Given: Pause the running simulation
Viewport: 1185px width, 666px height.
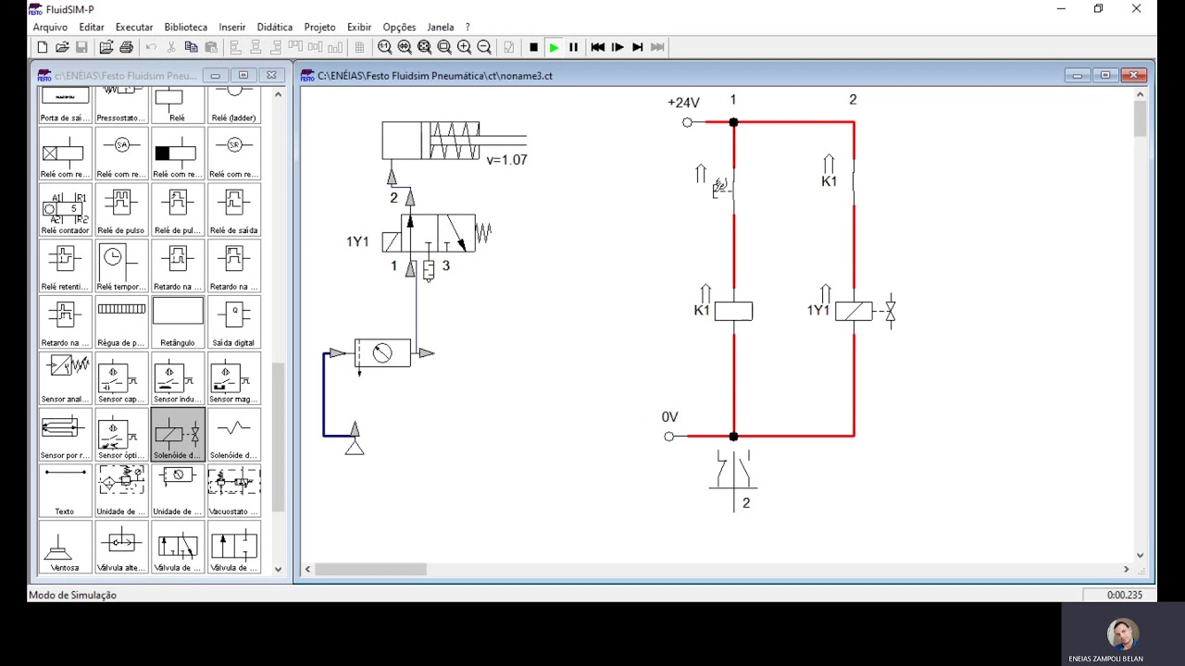Looking at the screenshot, I should (x=573, y=47).
